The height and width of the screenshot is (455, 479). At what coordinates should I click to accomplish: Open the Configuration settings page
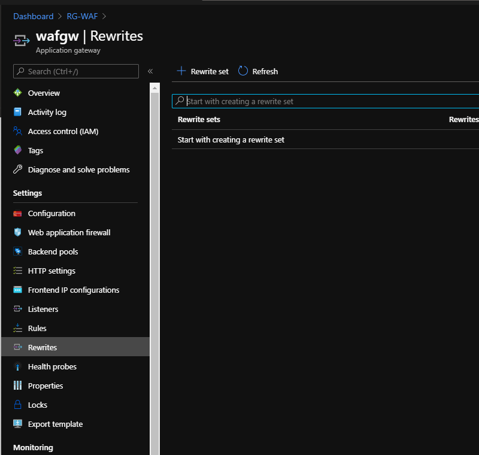(x=51, y=213)
